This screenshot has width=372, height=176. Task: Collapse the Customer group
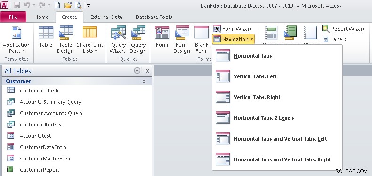click(x=144, y=81)
